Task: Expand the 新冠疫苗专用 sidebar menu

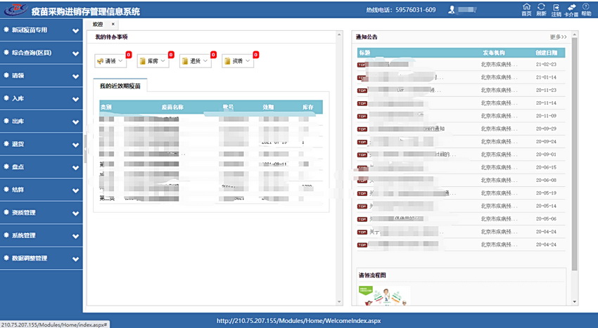Action: click(x=41, y=30)
